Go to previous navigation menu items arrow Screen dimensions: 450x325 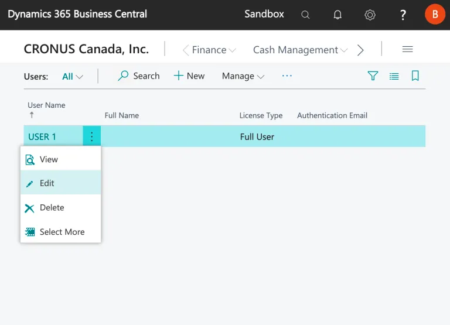click(x=186, y=50)
